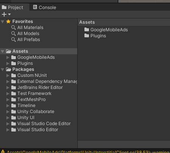
Task: Select the All Models saved search
Action: tap(28, 34)
